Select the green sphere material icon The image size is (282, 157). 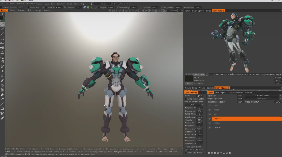(x=88, y=8)
